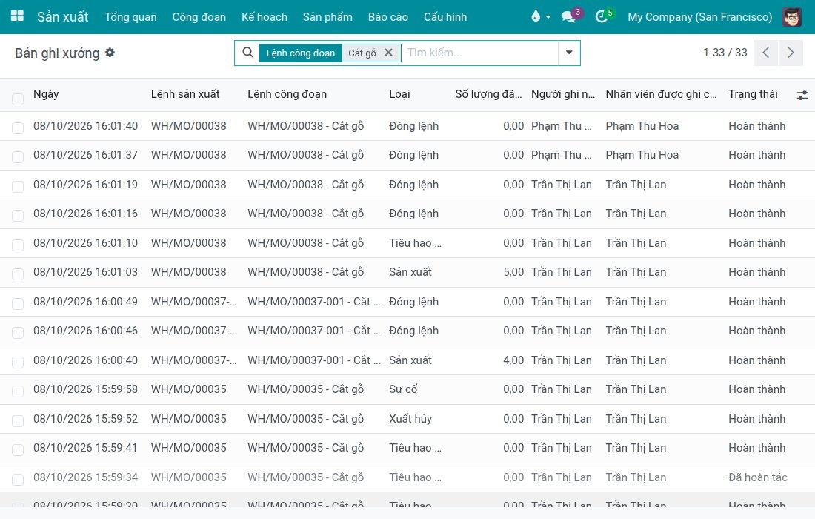Image resolution: width=815 pixels, height=519 pixels.
Task: Click the gear icon beside Bản ghi xưởng
Action: pyautogui.click(x=110, y=53)
